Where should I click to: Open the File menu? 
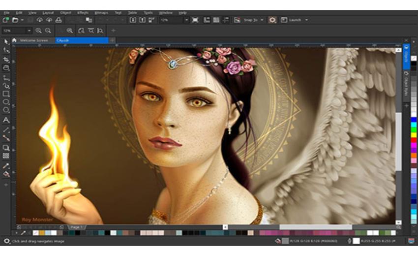7,12
